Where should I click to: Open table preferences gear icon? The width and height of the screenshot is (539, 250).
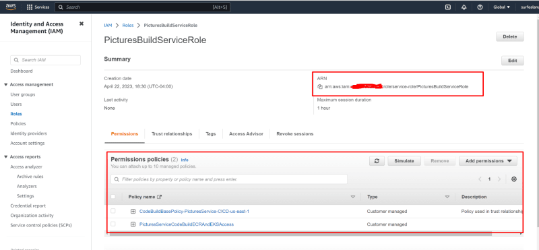(x=514, y=179)
